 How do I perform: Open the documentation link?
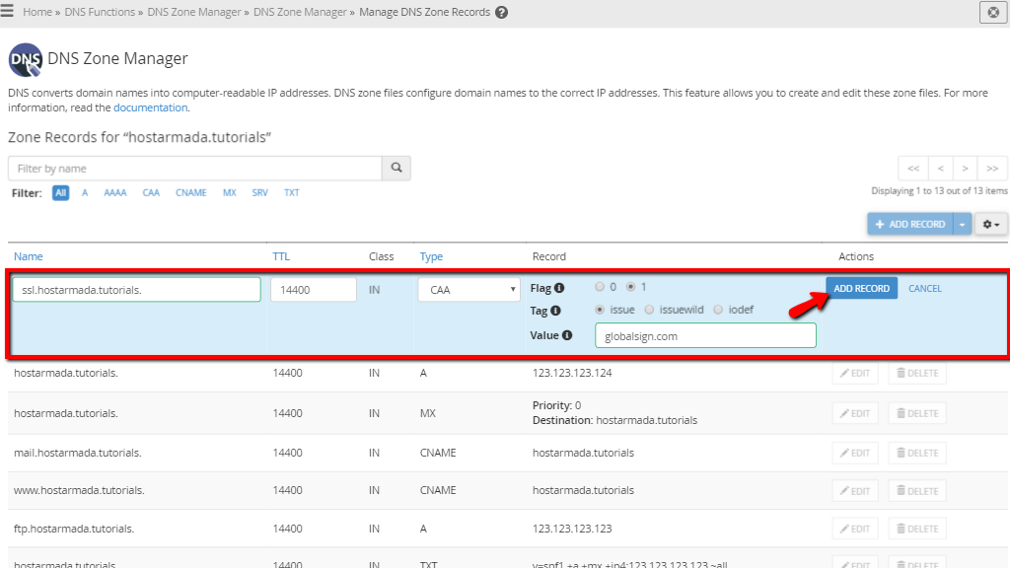150,107
